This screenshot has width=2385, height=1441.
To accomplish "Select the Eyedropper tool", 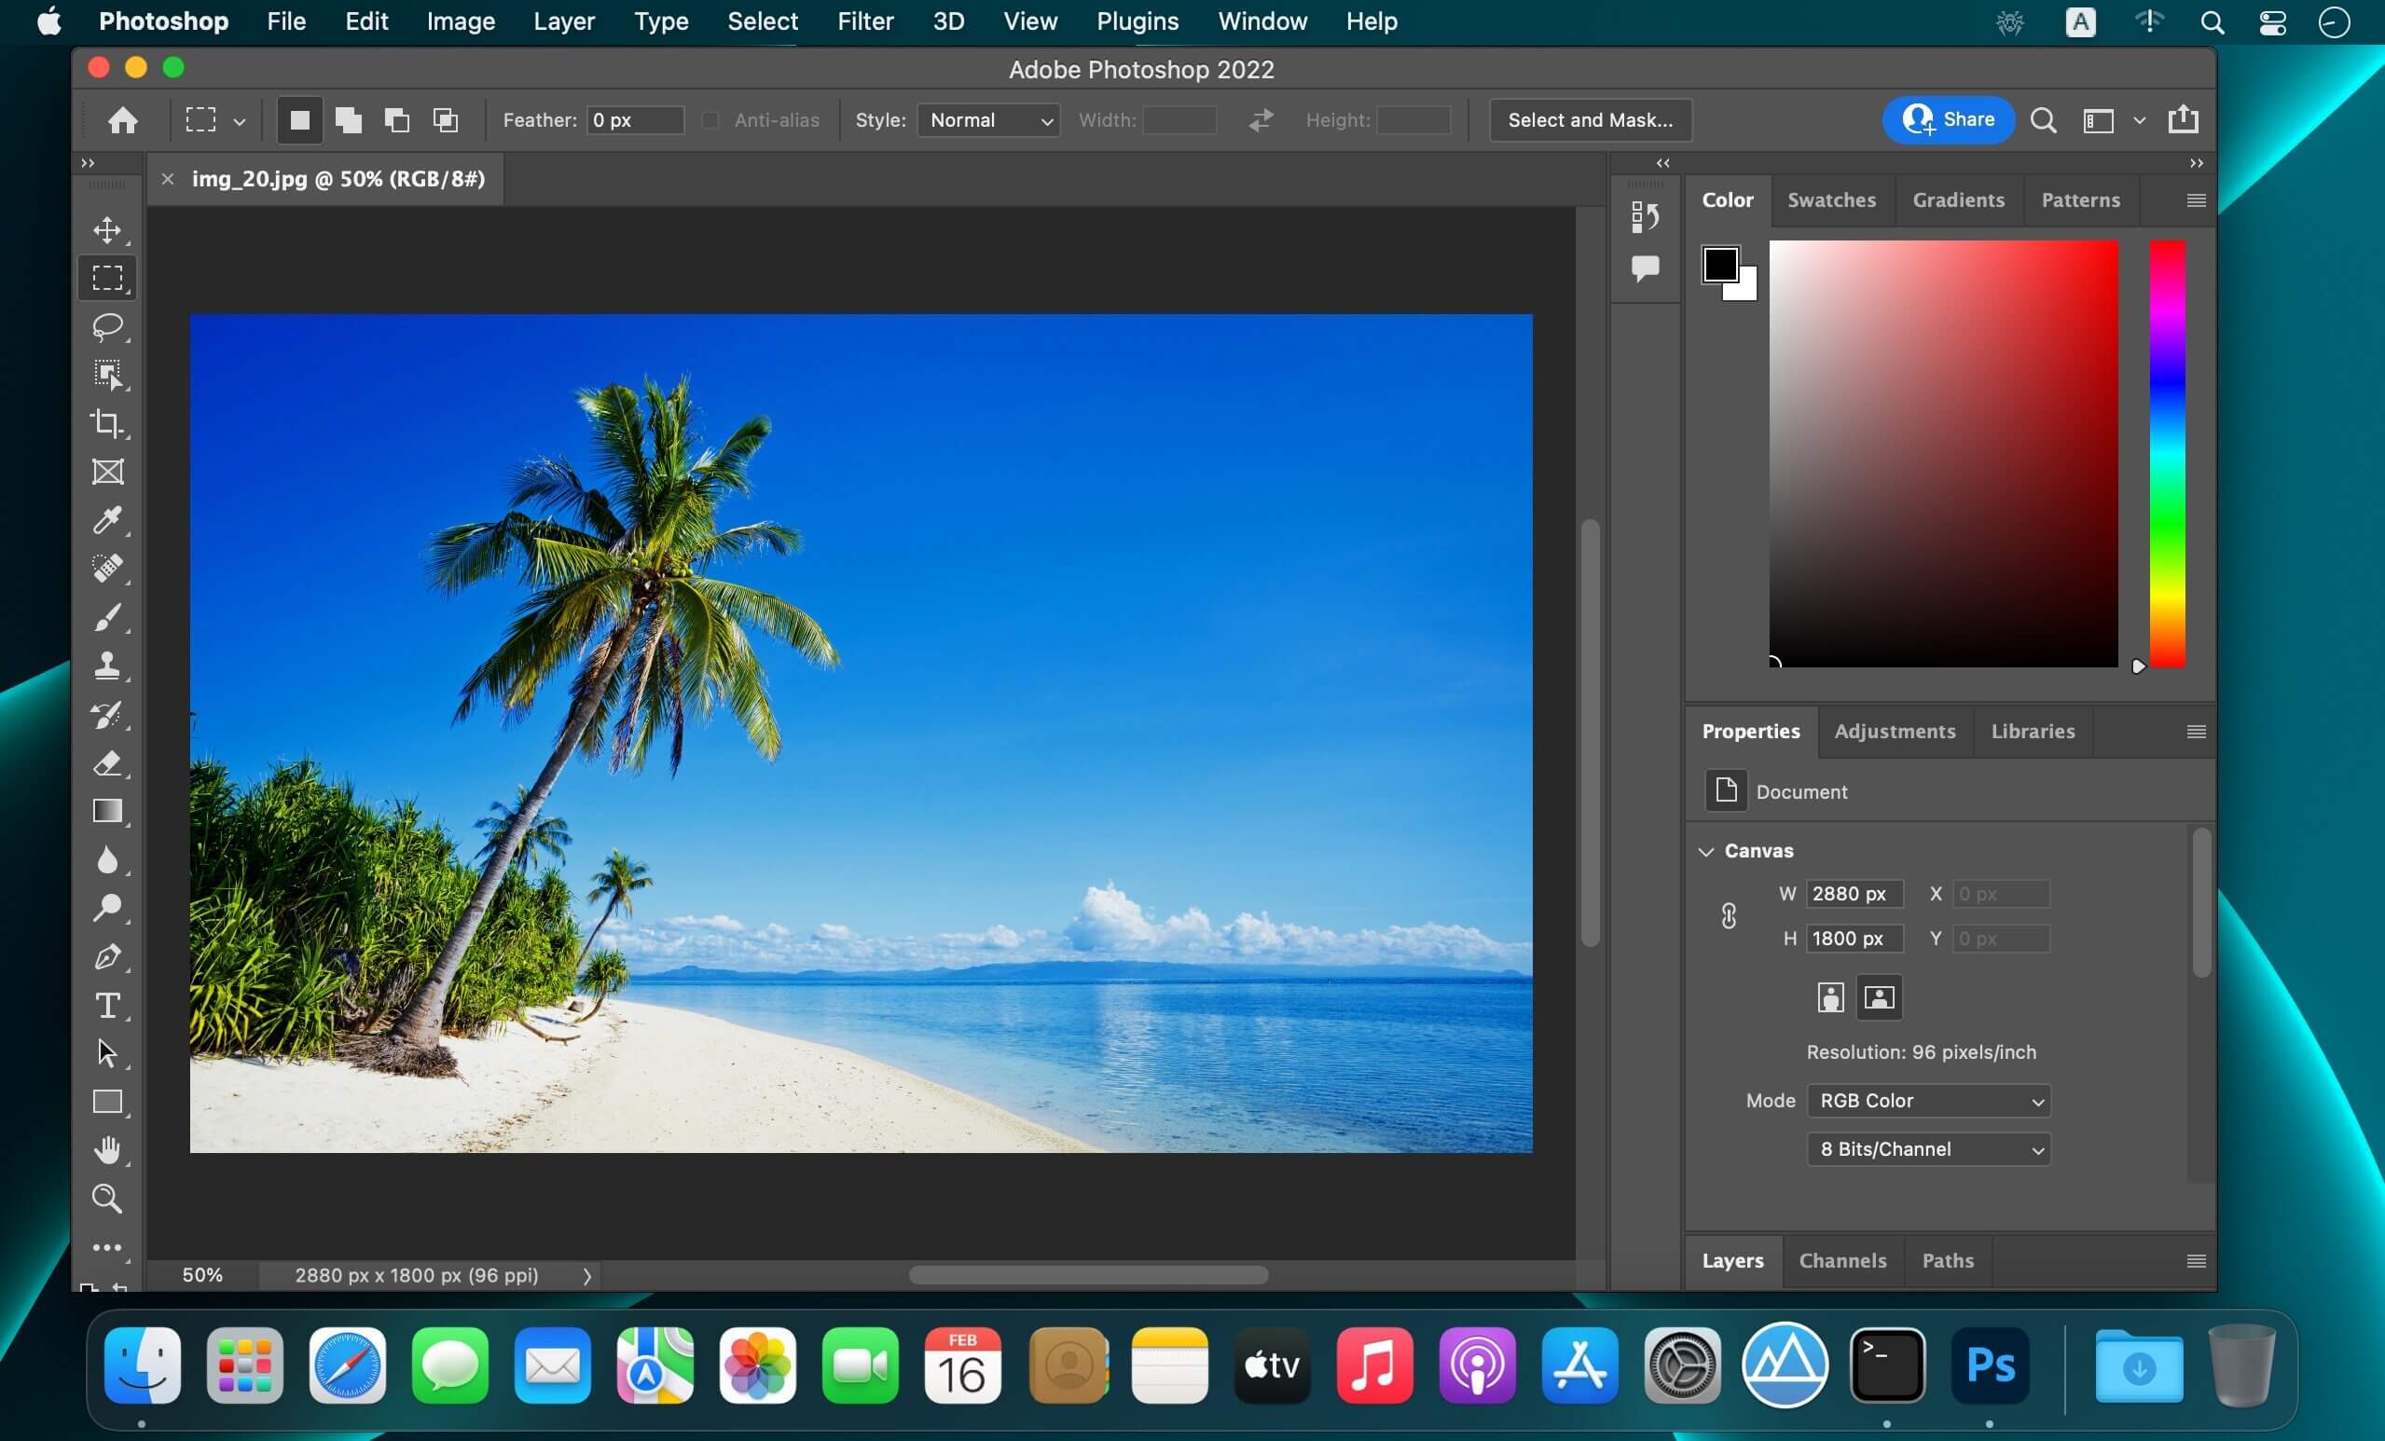I will click(x=107, y=519).
